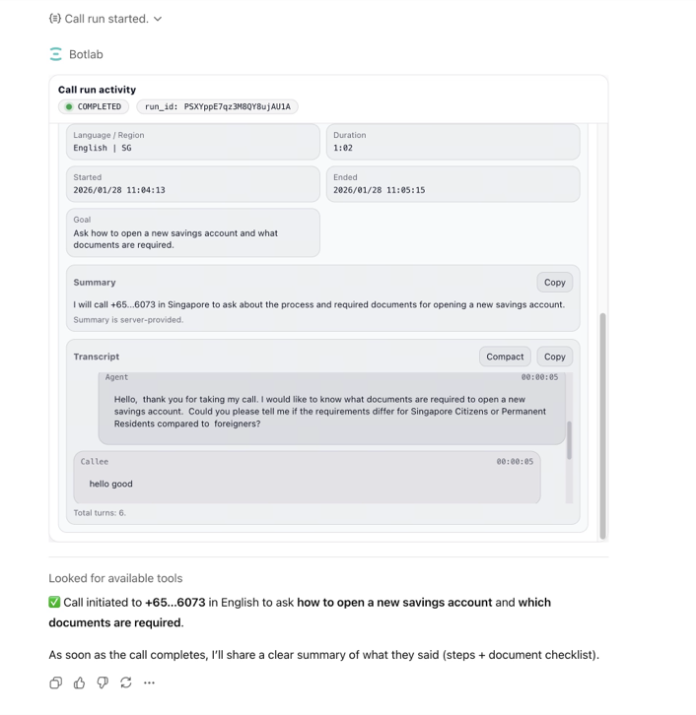Click the icon beside Call run started
The image size is (696, 715).
pyautogui.click(x=55, y=19)
